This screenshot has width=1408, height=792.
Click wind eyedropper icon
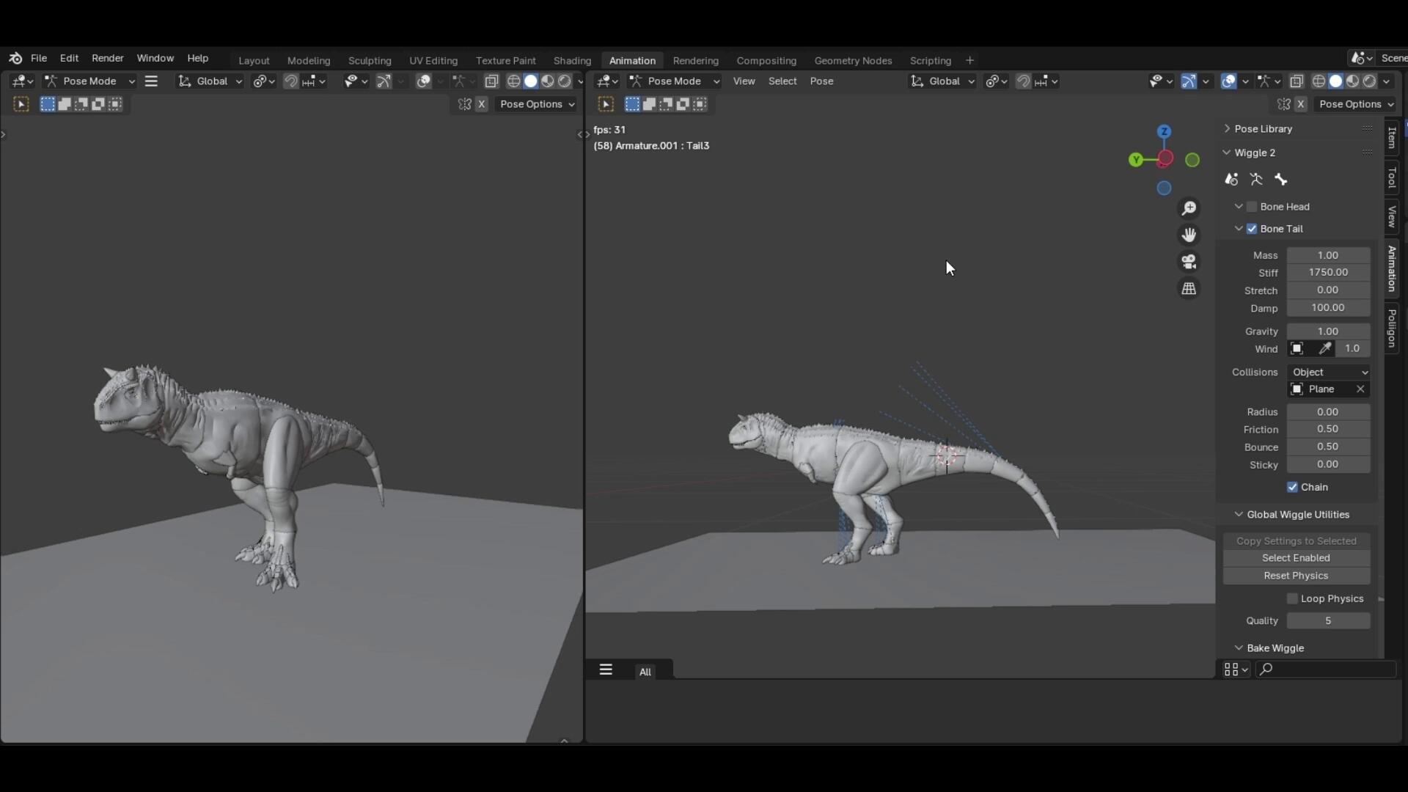1324,349
